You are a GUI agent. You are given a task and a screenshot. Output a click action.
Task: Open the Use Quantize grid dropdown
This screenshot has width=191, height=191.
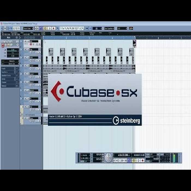pos(109,28)
